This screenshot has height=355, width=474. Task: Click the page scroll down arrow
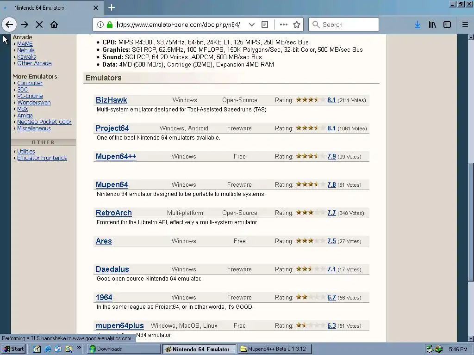tap(471, 339)
